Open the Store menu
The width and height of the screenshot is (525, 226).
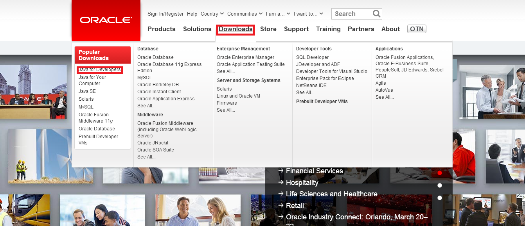click(x=268, y=29)
